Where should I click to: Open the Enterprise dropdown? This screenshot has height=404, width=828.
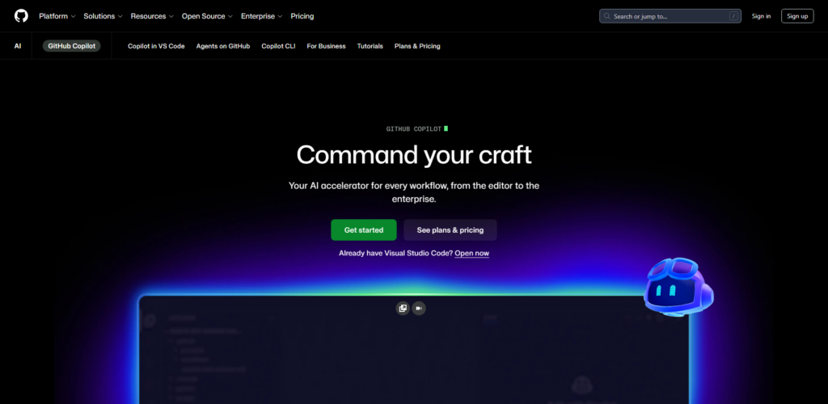pyautogui.click(x=261, y=16)
